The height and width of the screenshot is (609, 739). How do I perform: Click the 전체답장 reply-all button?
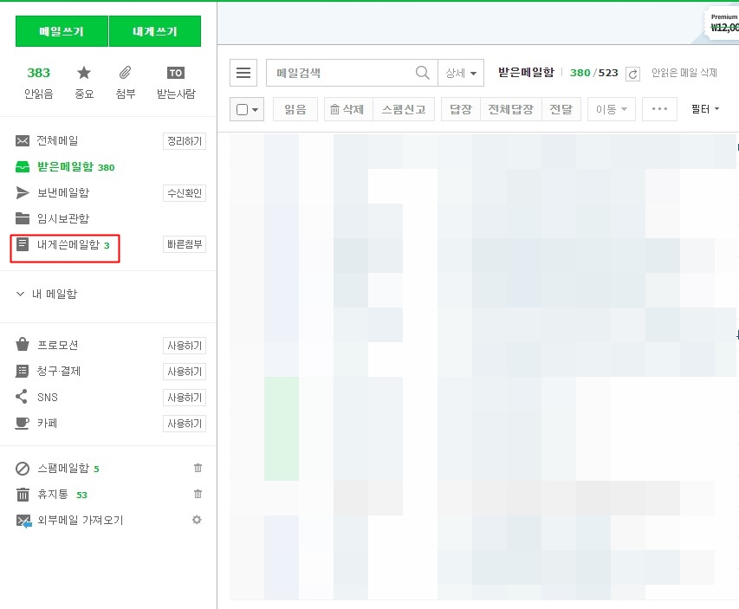[x=511, y=109]
